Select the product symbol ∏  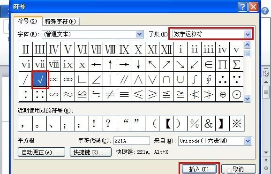[222, 64]
